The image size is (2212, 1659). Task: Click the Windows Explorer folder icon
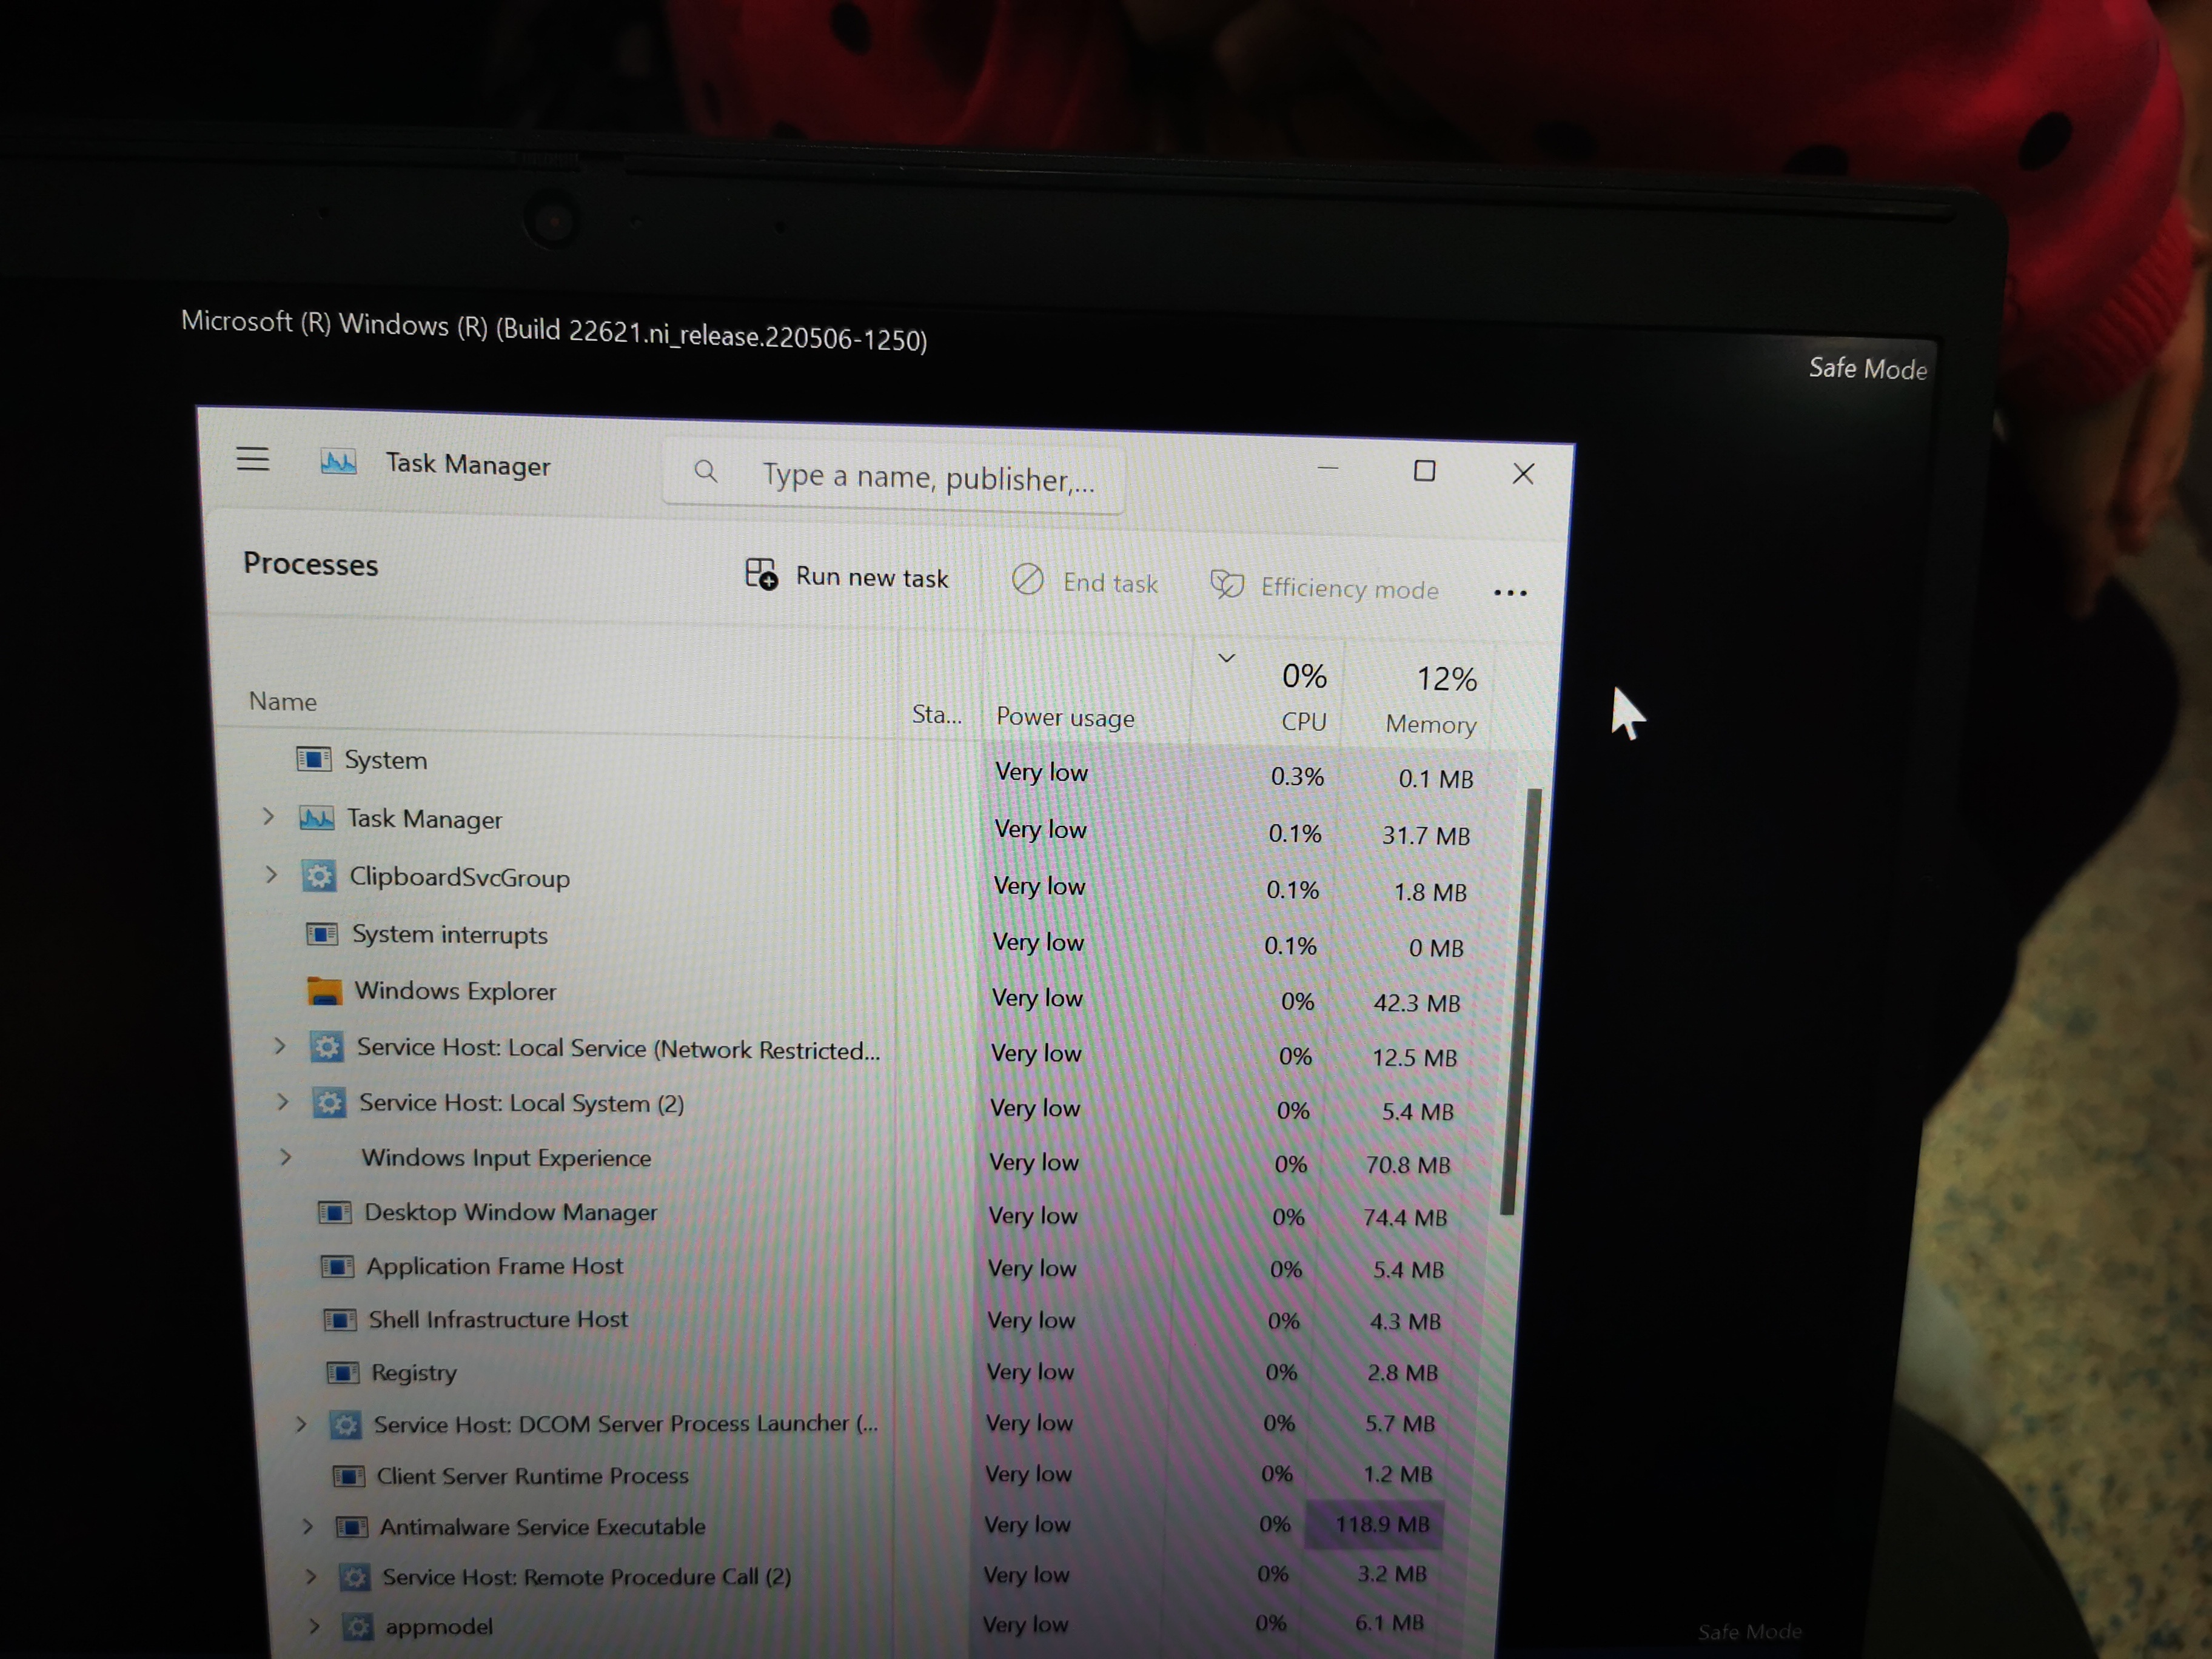[x=324, y=991]
